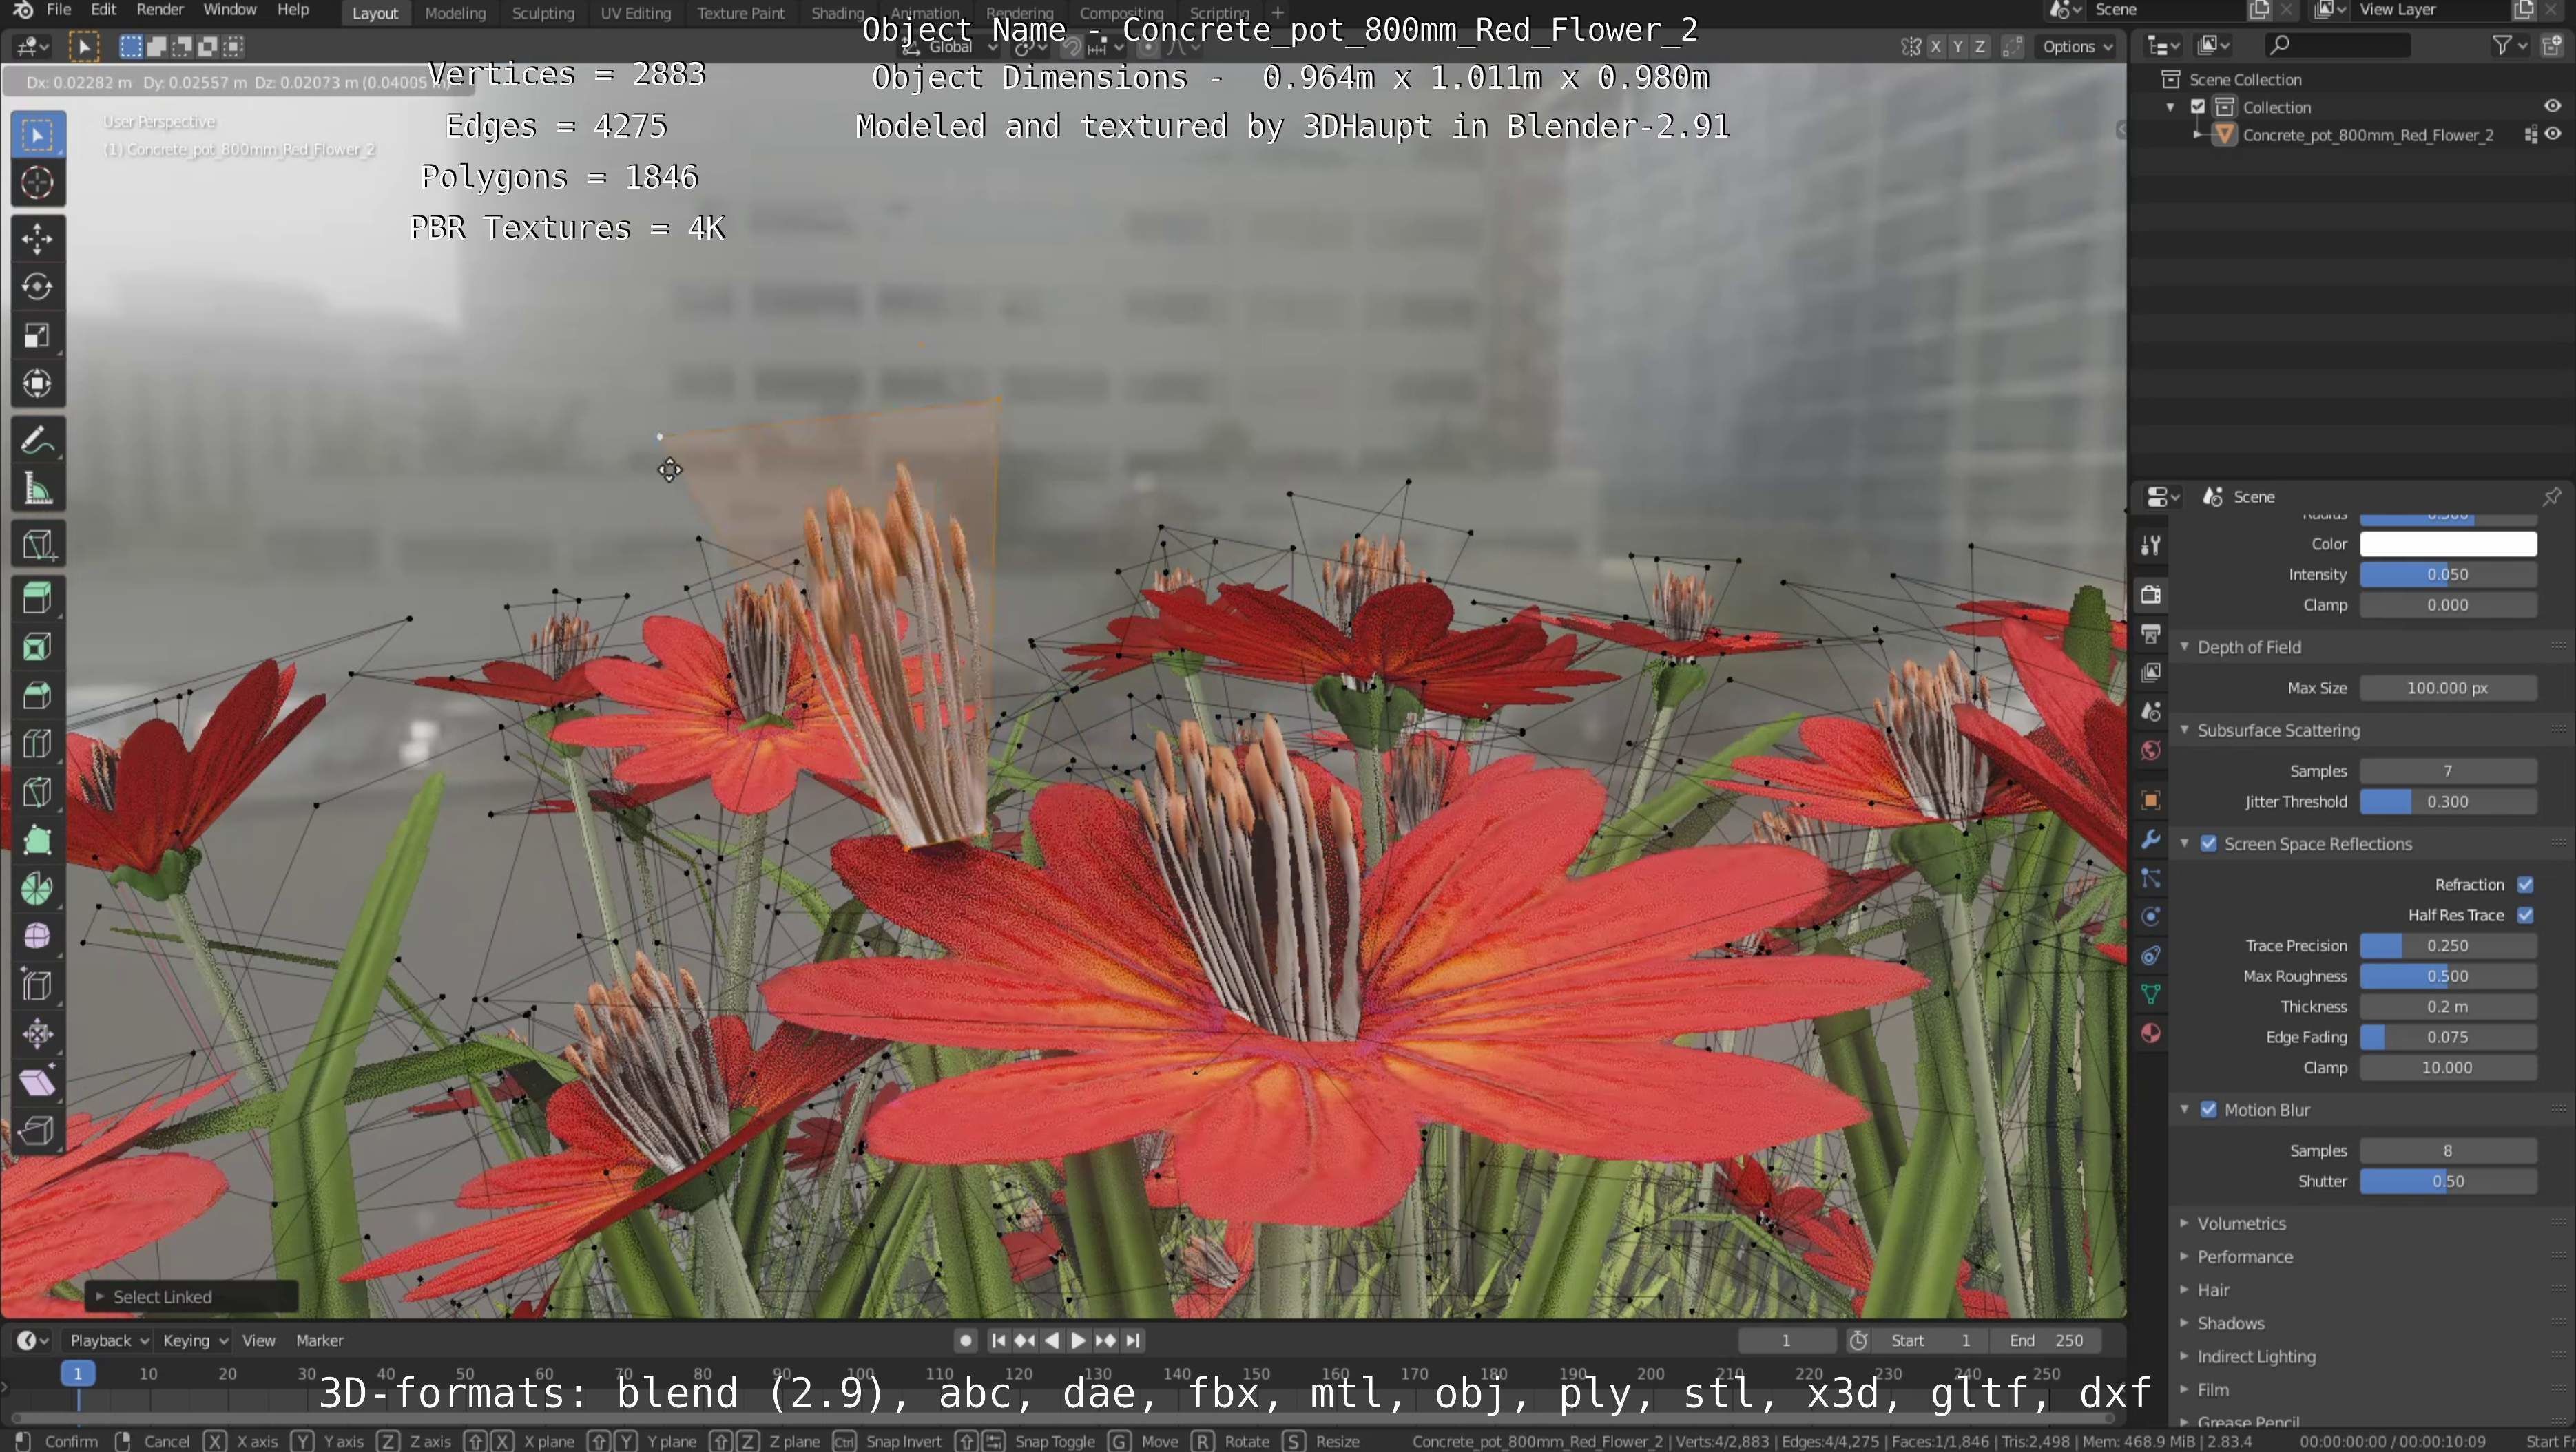Screen dimensions: 2576x1452
Task: Pick the Inset Faces tool
Action: pos(38,646)
